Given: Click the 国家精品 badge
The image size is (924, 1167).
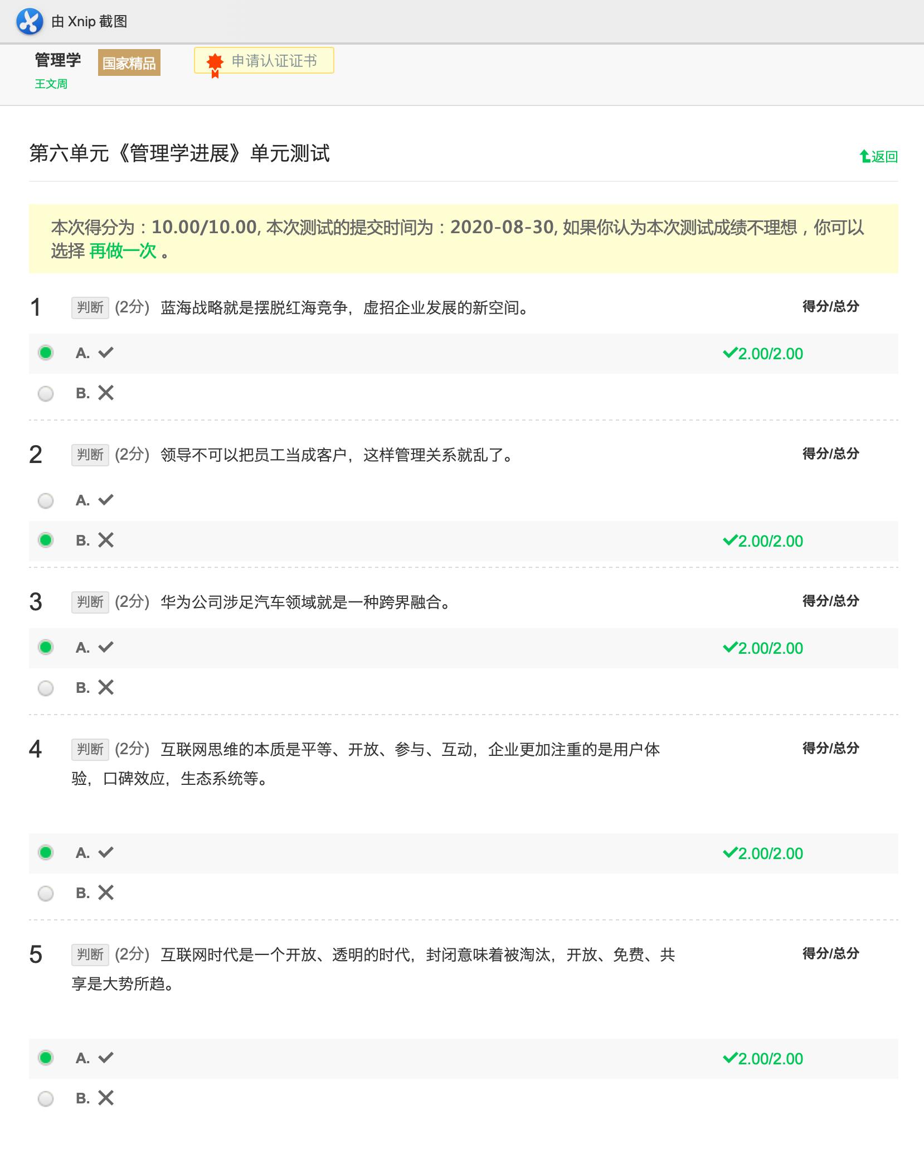Looking at the screenshot, I should [129, 63].
